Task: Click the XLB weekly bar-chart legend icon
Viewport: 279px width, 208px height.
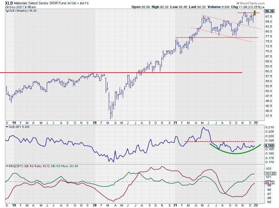Action: 7,11
